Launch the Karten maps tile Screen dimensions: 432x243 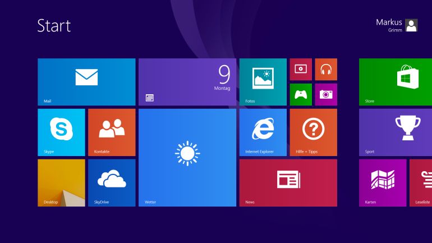(383, 183)
